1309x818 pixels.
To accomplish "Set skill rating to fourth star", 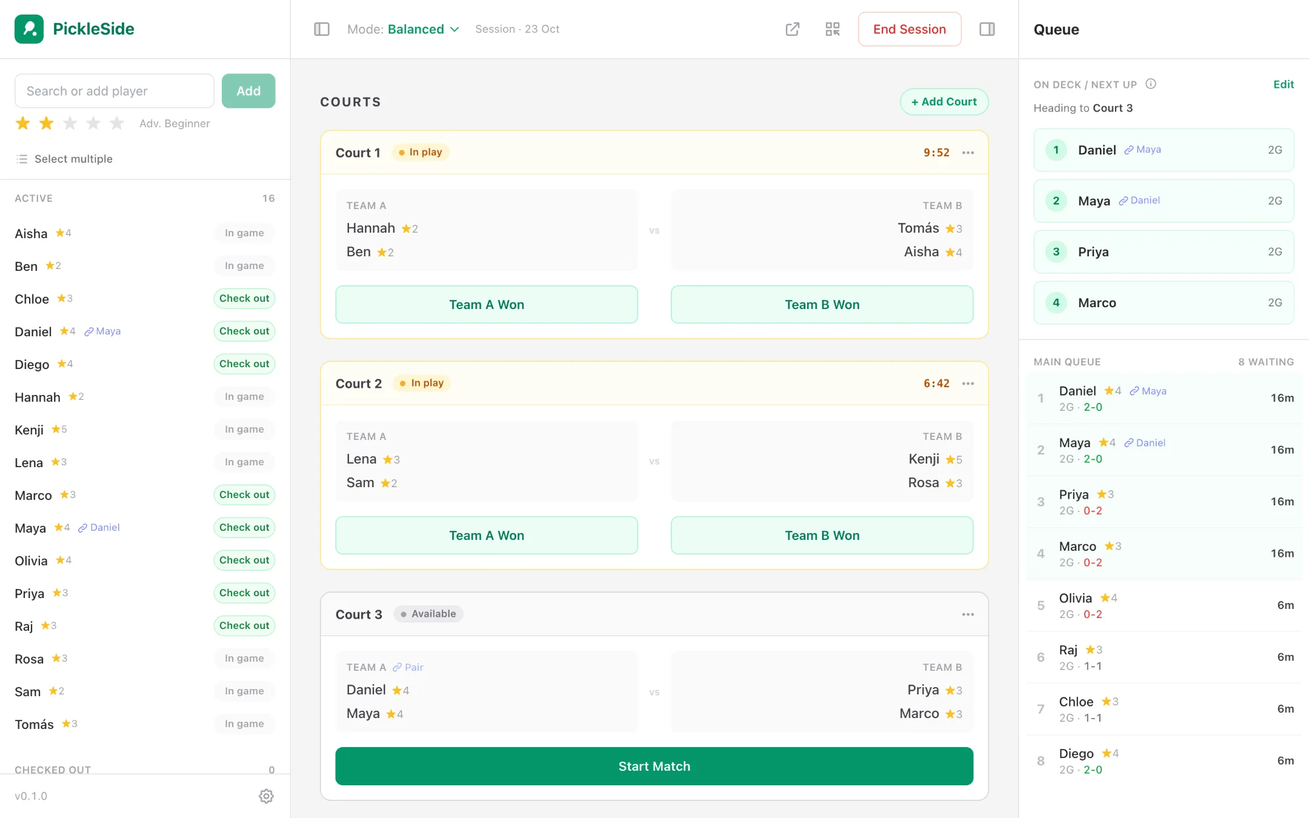I will click(x=93, y=124).
